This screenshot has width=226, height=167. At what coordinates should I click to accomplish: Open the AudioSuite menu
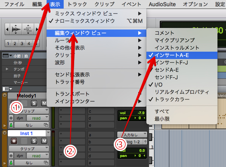[x=162, y=4]
